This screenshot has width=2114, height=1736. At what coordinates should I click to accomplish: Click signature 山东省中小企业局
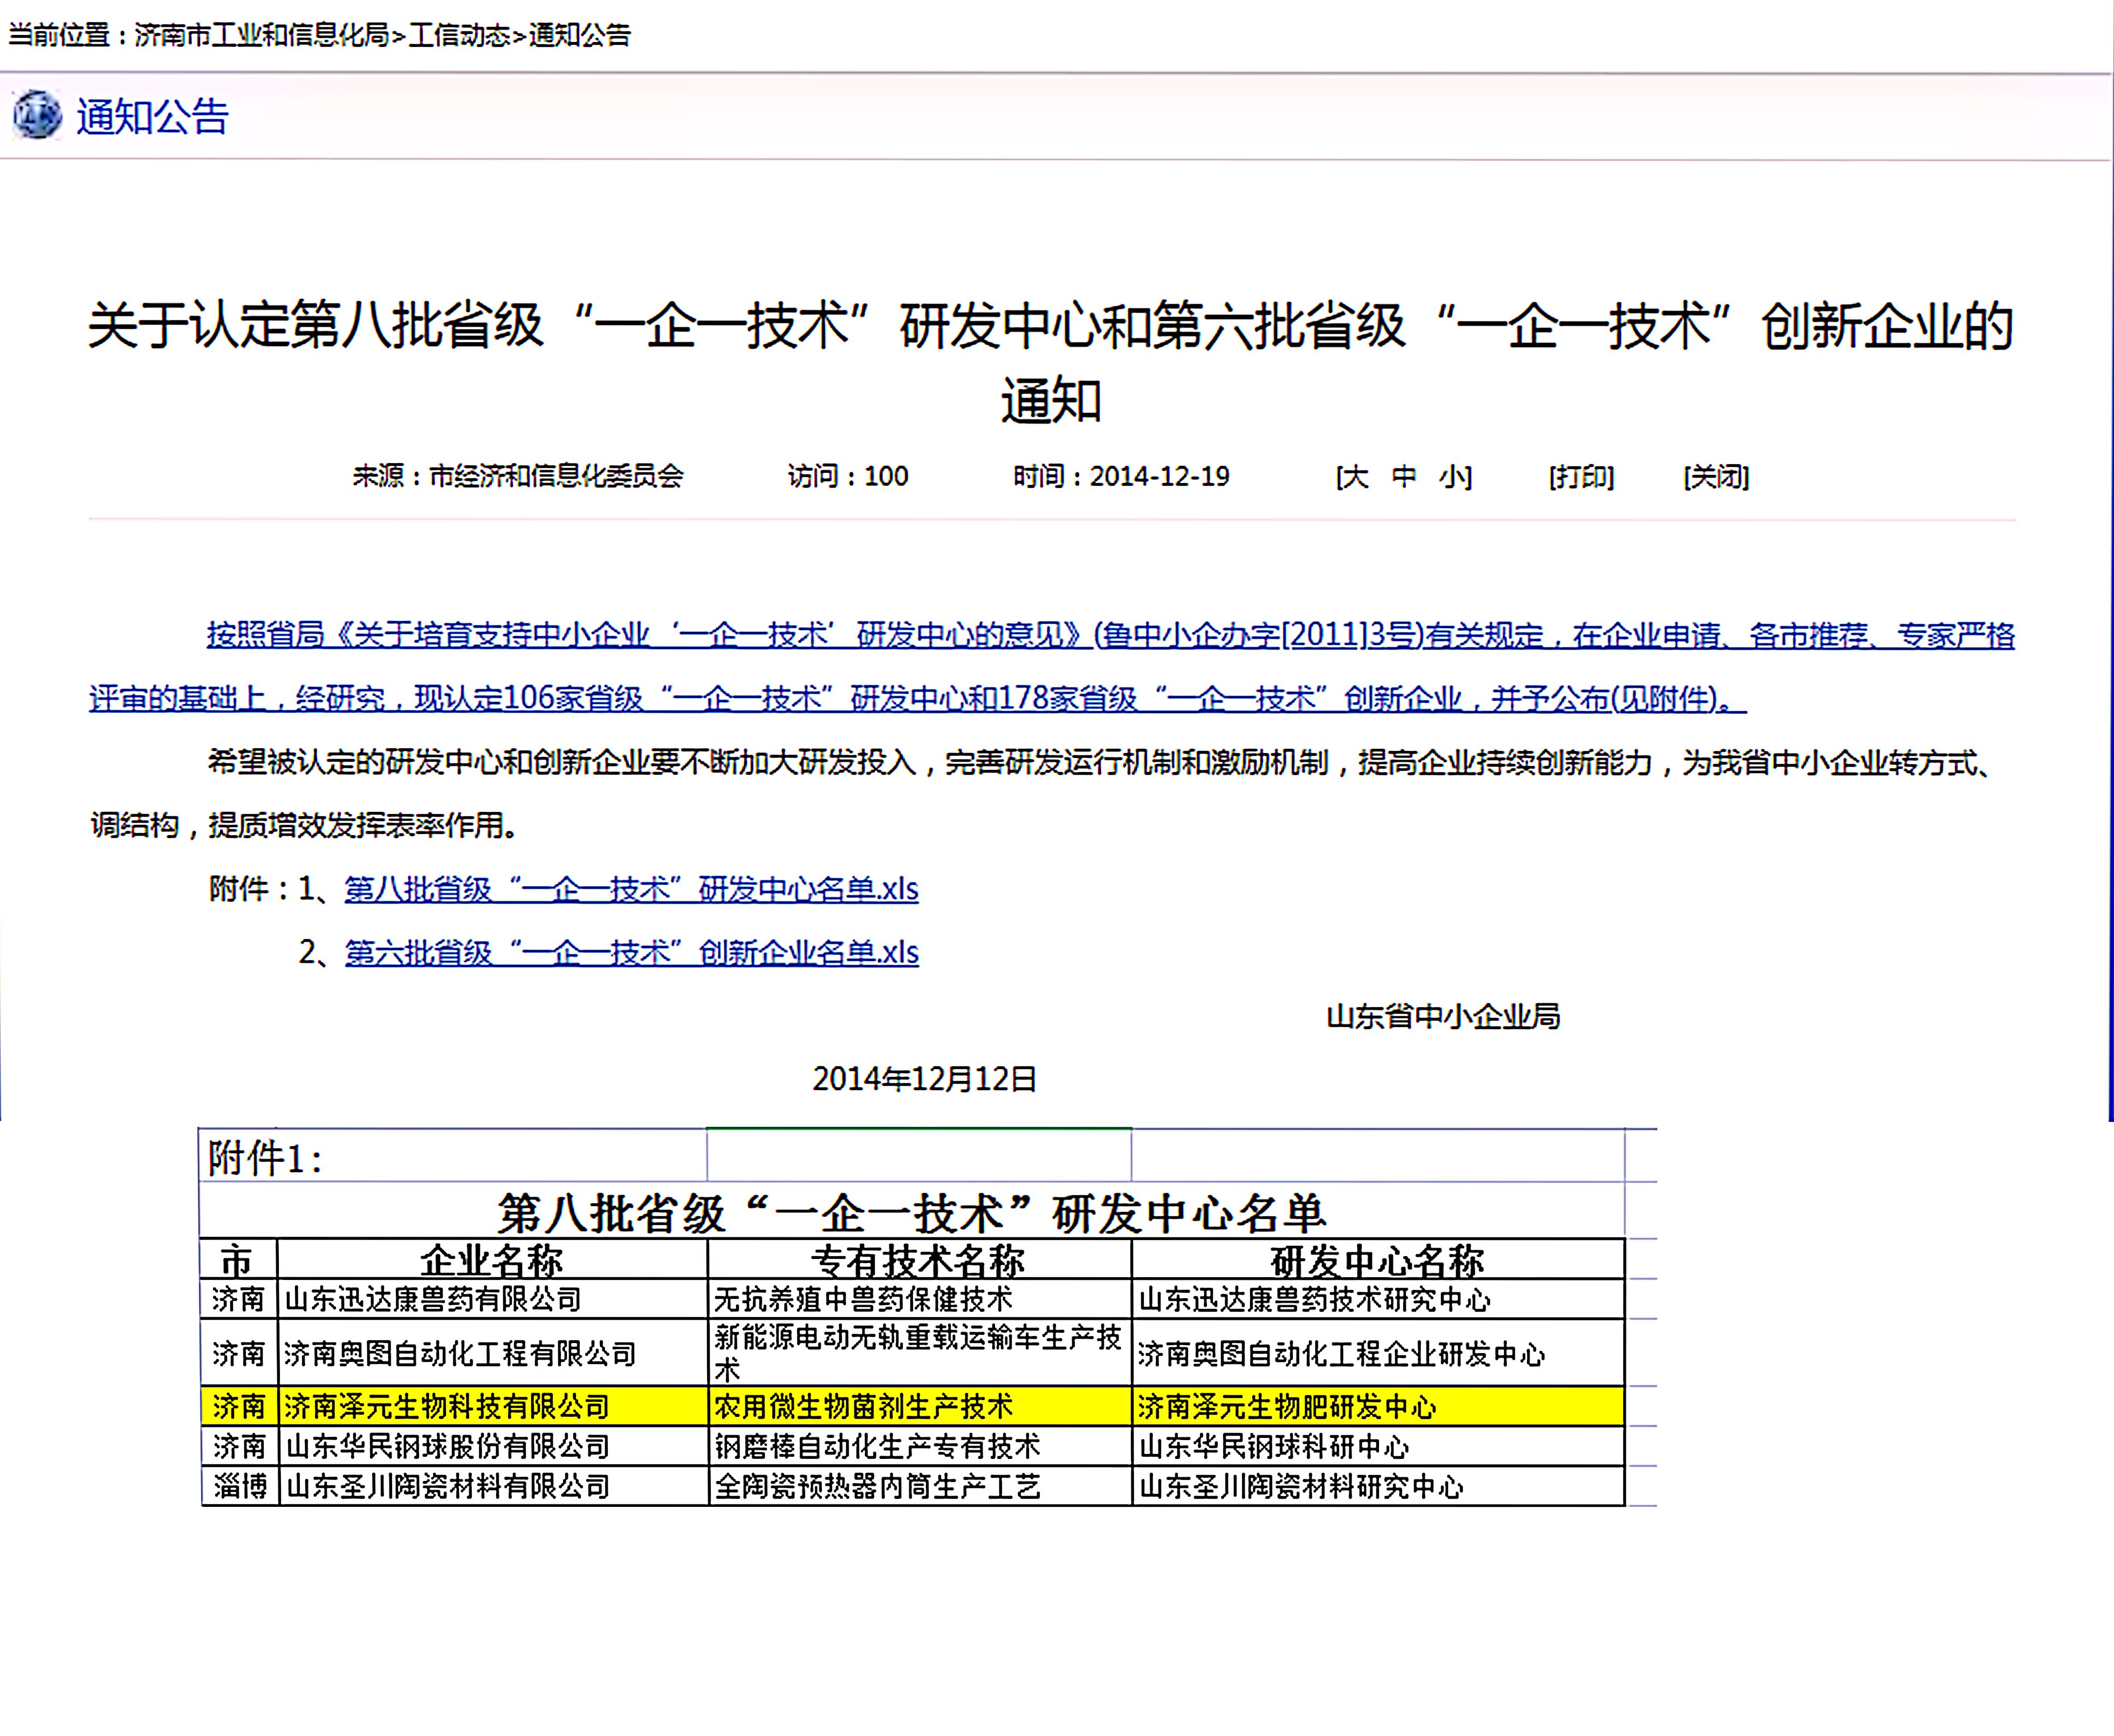tap(1443, 1017)
